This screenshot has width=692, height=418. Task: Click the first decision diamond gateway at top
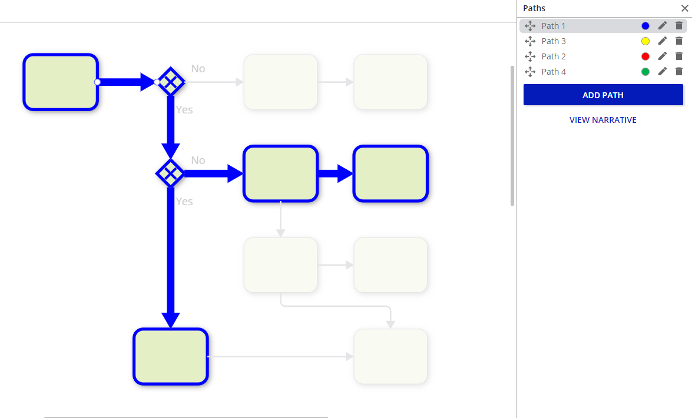[171, 82]
